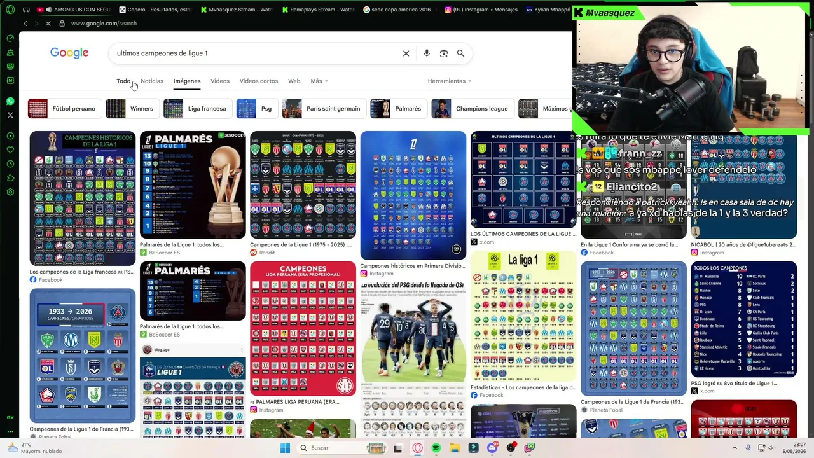
Task: Open X (Twitter) from the browser sidebar
Action: (10, 115)
